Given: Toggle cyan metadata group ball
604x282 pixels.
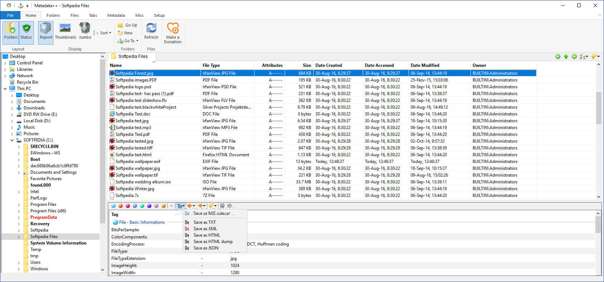Looking at the screenshot, I should click(113, 206).
